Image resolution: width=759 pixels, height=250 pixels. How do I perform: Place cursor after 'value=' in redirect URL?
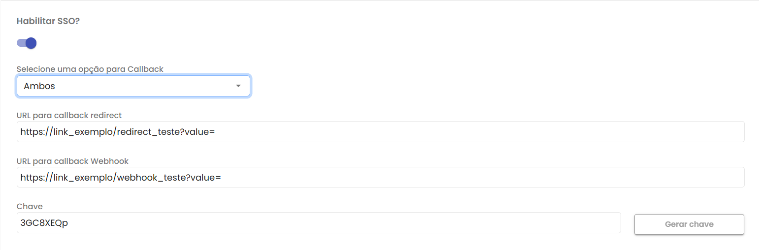216,132
